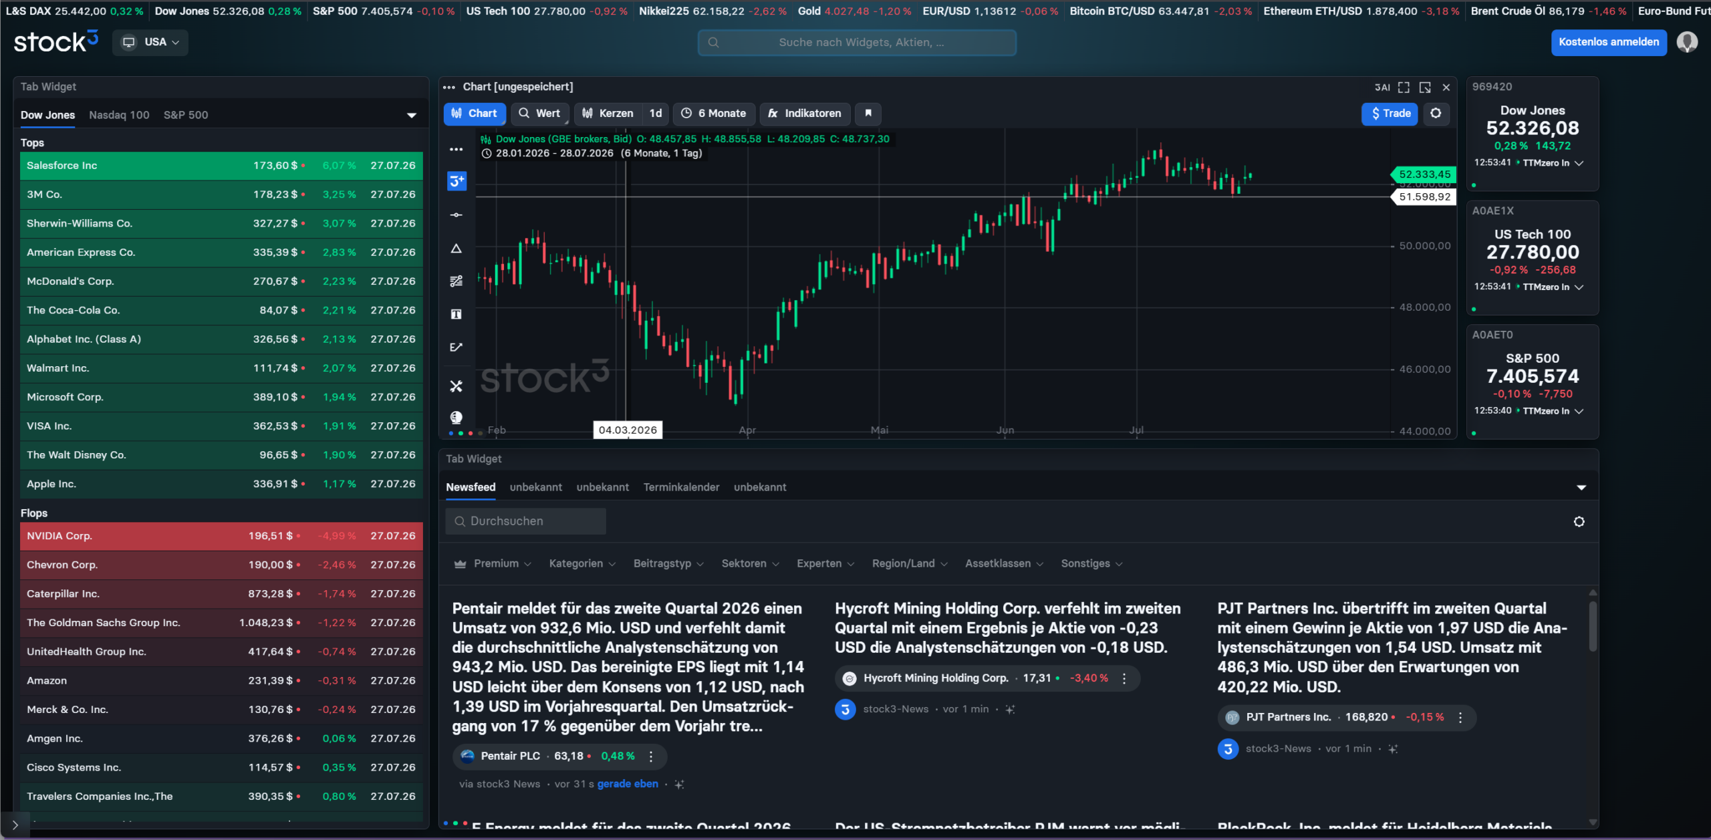This screenshot has height=840, width=1711.
Task: Expand the chart widget to fullscreen
Action: (x=1404, y=88)
